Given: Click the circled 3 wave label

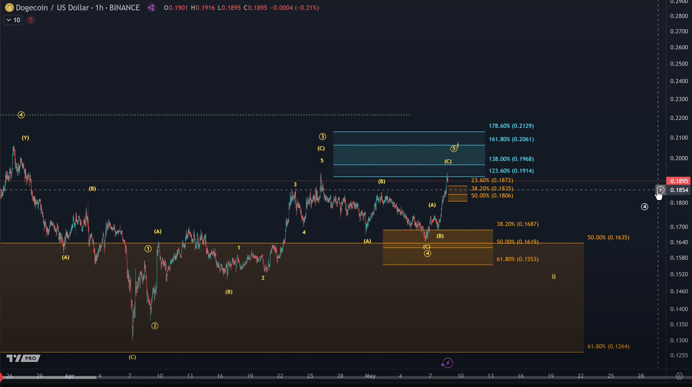Looking at the screenshot, I should point(323,137).
